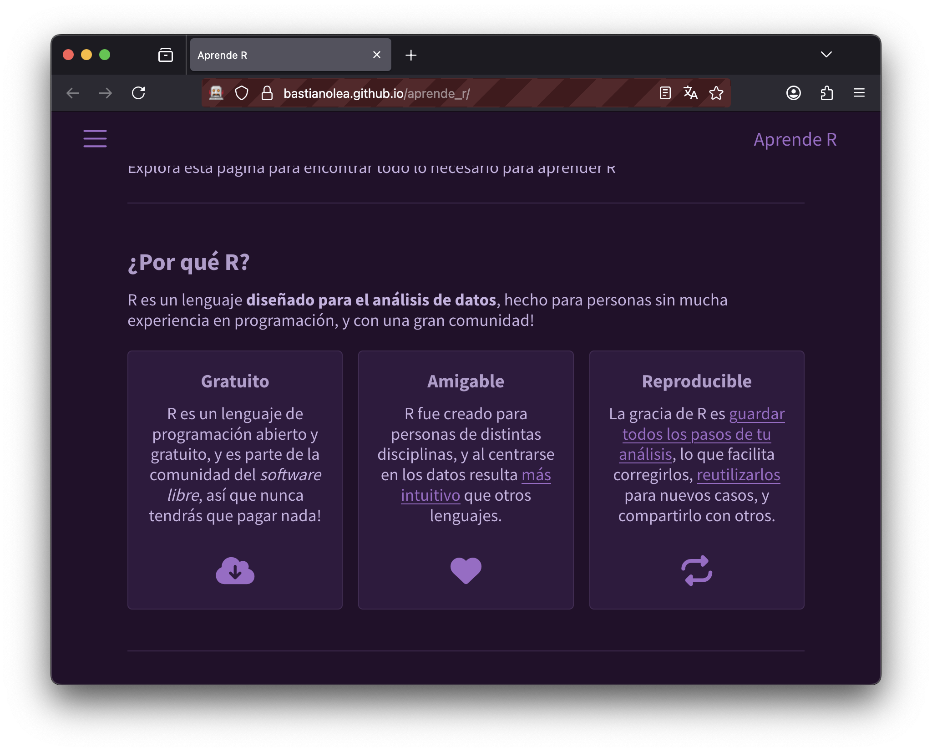
Task: Open the translate page icon
Action: pyautogui.click(x=690, y=93)
